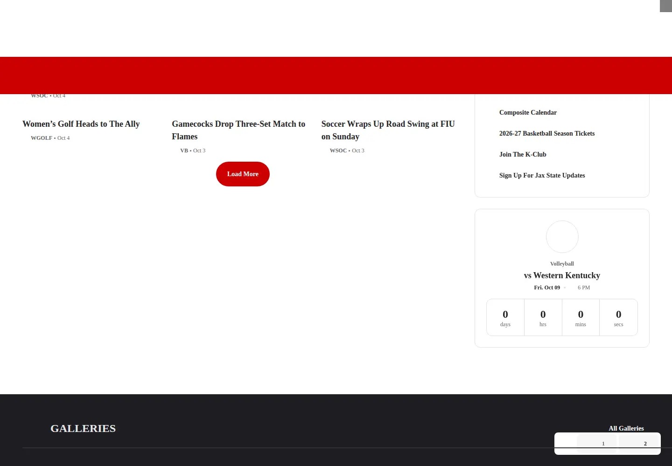Image resolution: width=672 pixels, height=466 pixels.
Task: Open Sign Up For Jax State Updates
Action: pos(542,175)
